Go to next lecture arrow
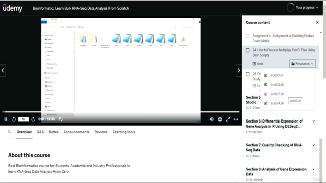326x183 pixels. 239,70
